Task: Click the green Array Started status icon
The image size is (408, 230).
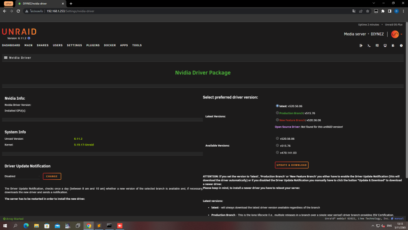Action: click(4, 219)
